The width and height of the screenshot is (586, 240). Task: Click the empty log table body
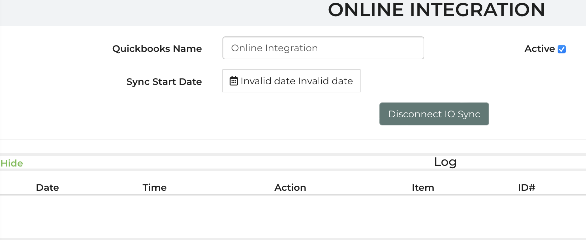293,216
